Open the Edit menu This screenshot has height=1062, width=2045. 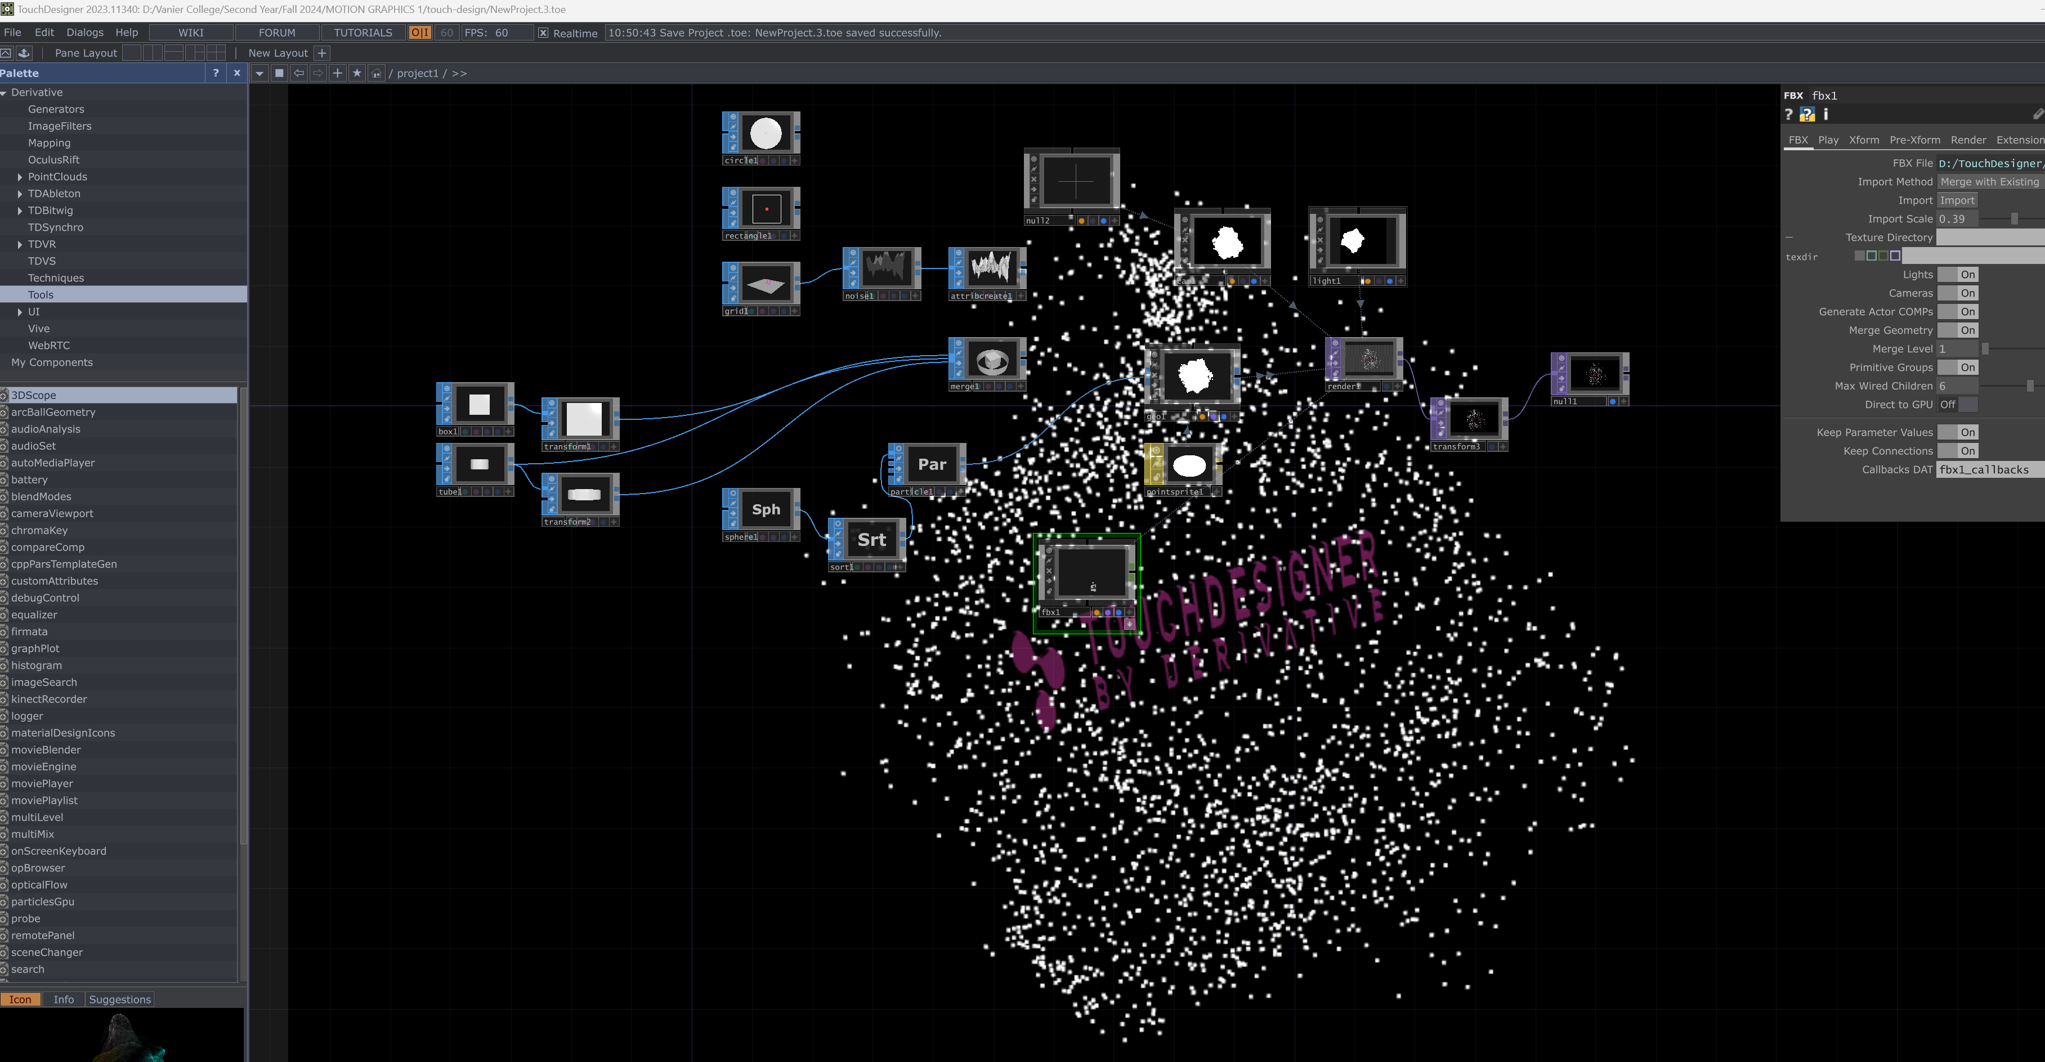click(x=44, y=33)
